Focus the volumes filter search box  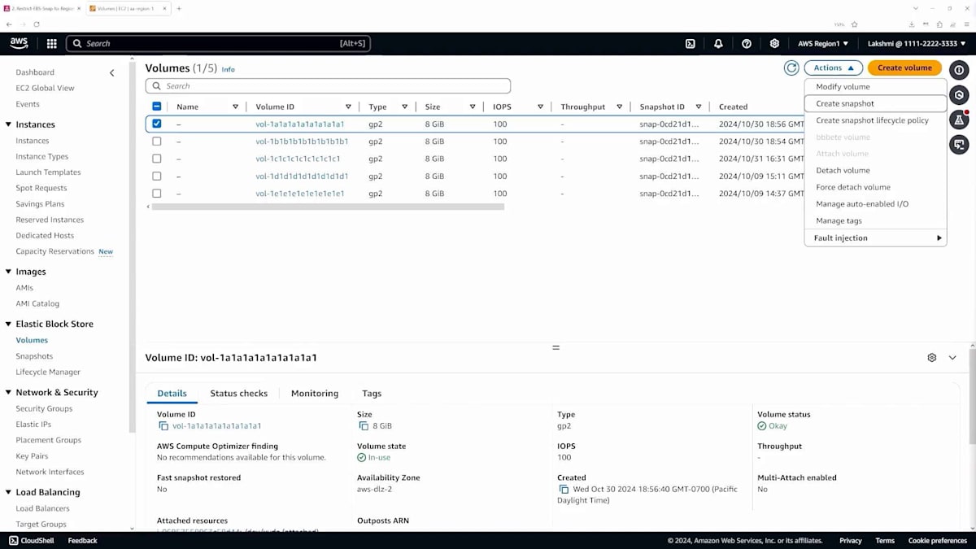[328, 86]
